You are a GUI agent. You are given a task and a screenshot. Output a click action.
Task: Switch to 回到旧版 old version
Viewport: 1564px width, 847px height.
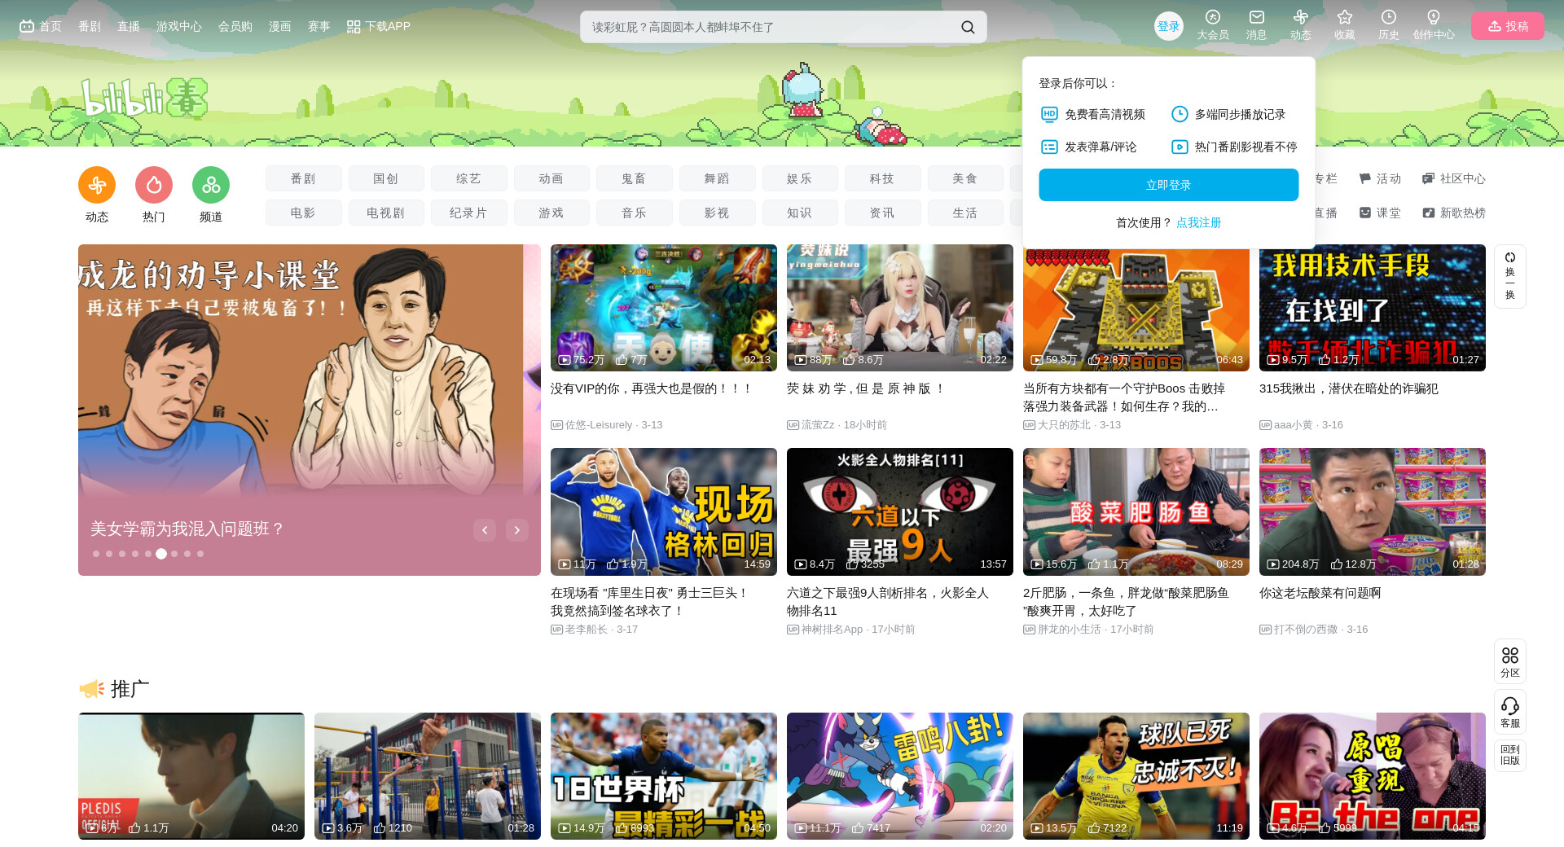[x=1509, y=755]
